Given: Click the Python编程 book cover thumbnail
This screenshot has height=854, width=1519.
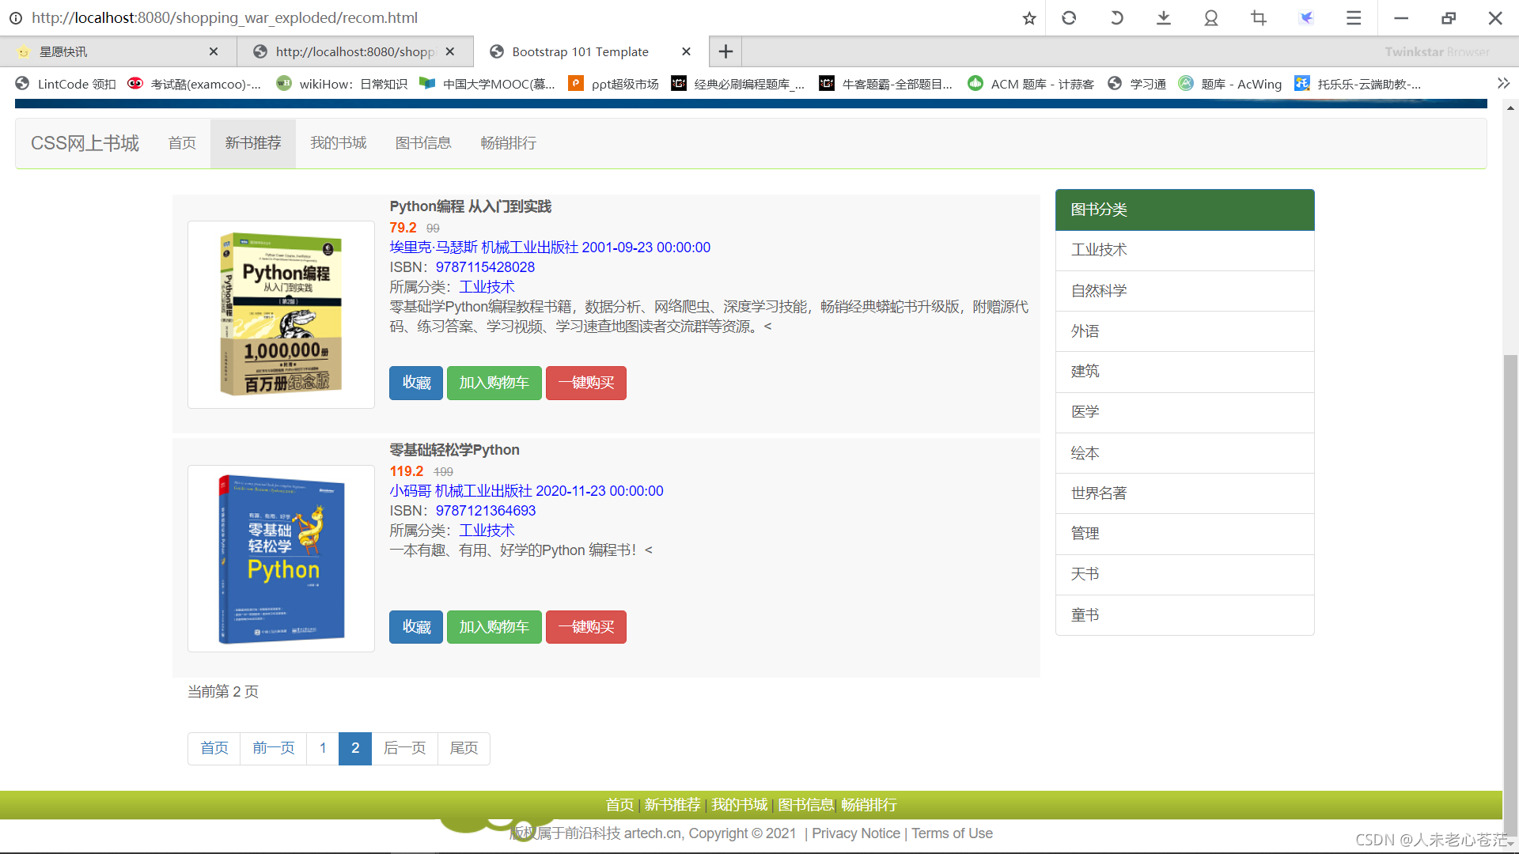Looking at the screenshot, I should [x=281, y=315].
